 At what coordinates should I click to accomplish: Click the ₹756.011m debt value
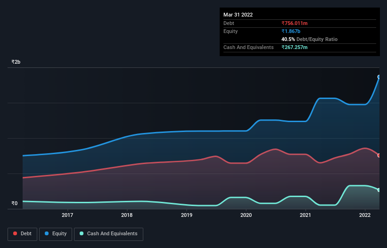point(295,23)
